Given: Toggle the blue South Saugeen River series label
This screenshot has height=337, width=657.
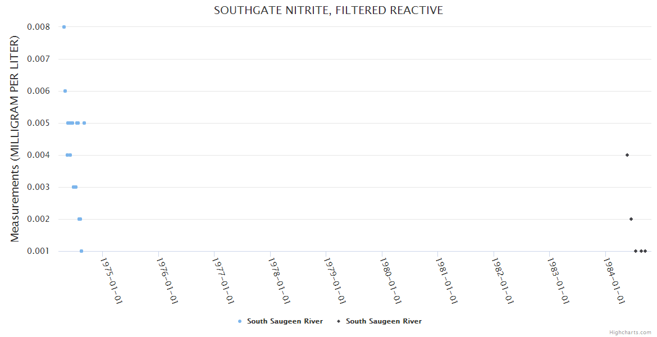Looking at the screenshot, I should pyautogui.click(x=285, y=321).
